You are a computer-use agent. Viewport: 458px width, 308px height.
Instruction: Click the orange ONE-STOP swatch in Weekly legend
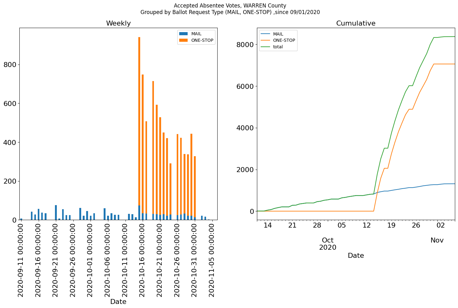pyautogui.click(x=184, y=40)
